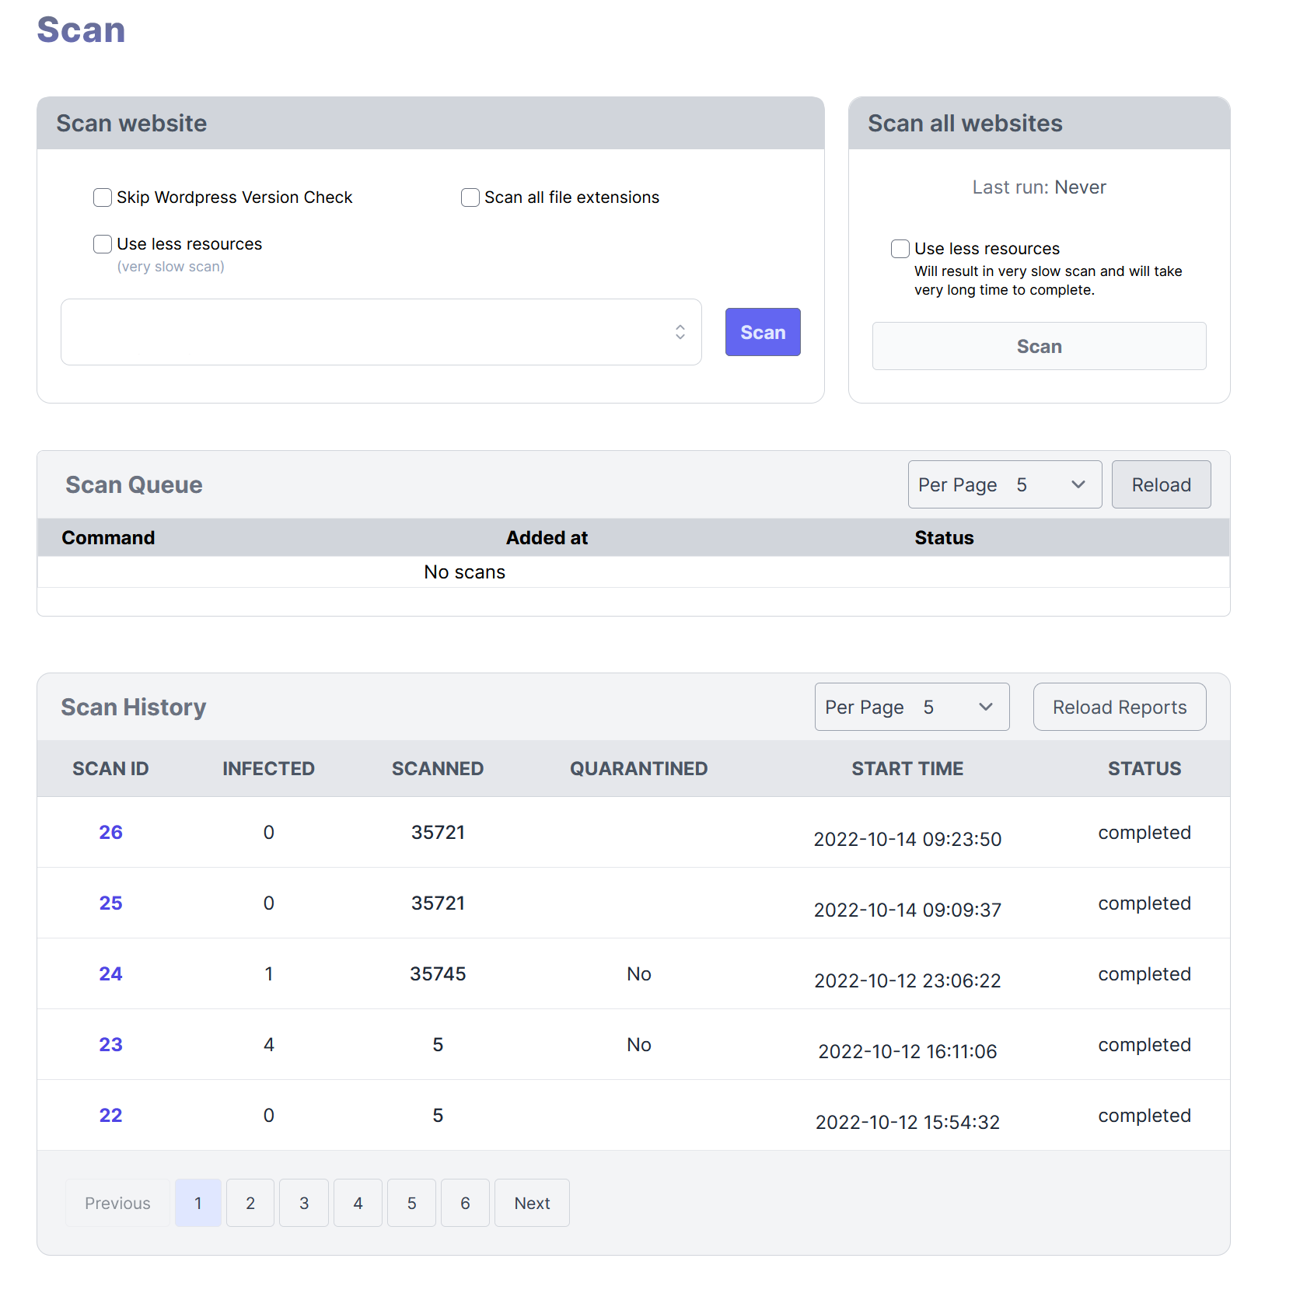Reload the Scan Queue
Screen dimensions: 1293x1300
coord(1161,484)
